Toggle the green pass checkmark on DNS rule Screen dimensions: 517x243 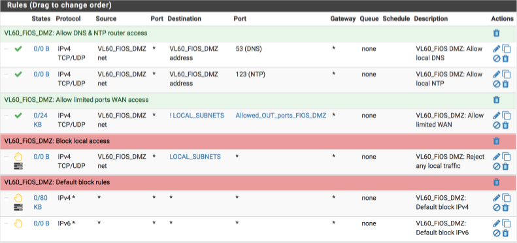click(18, 49)
